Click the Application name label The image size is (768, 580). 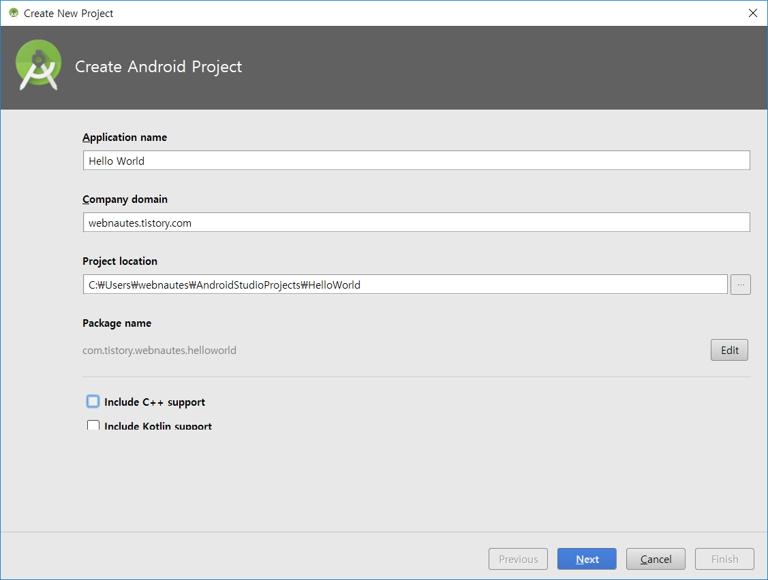pyautogui.click(x=125, y=138)
